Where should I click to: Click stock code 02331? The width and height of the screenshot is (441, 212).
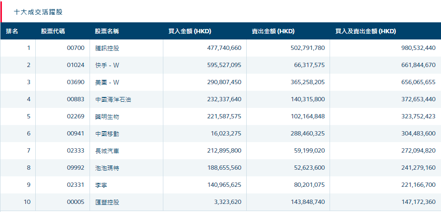click(x=76, y=185)
